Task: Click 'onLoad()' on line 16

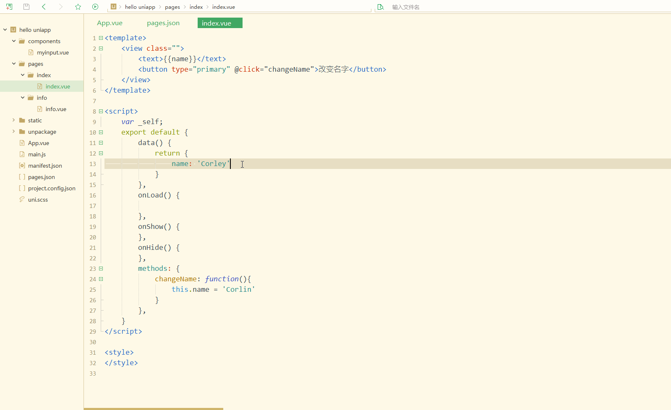Action: (x=154, y=195)
